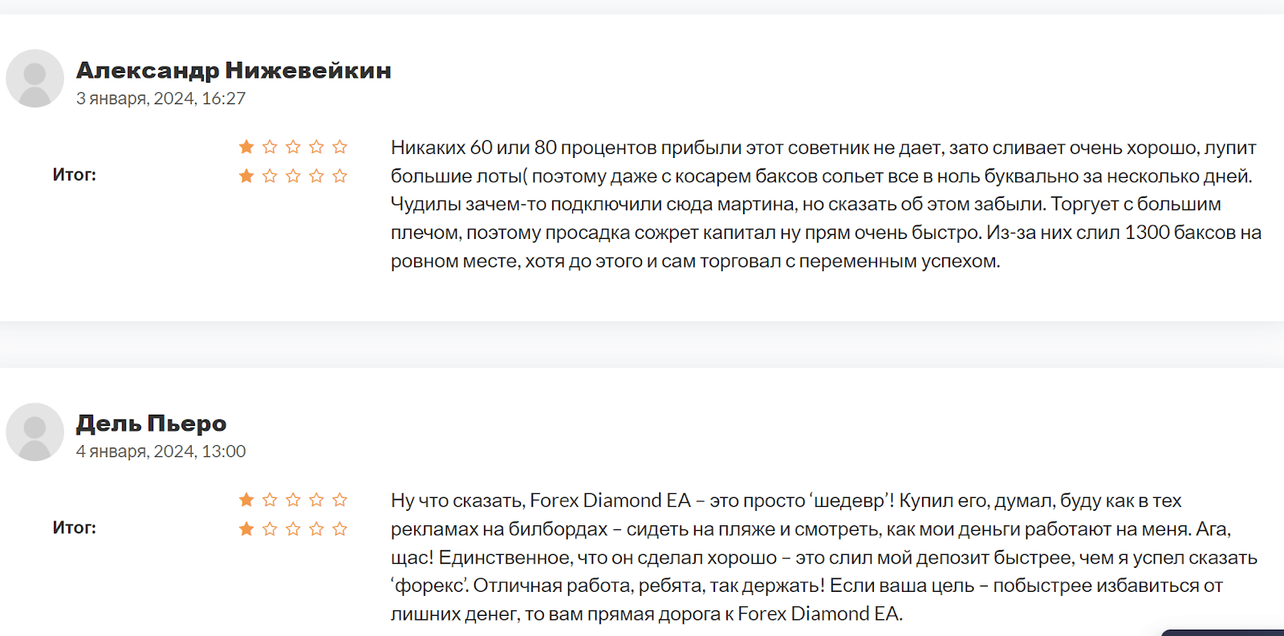Click the date 3 января, 2024, 16:27
Screen dimensions: 1284x636
[160, 99]
